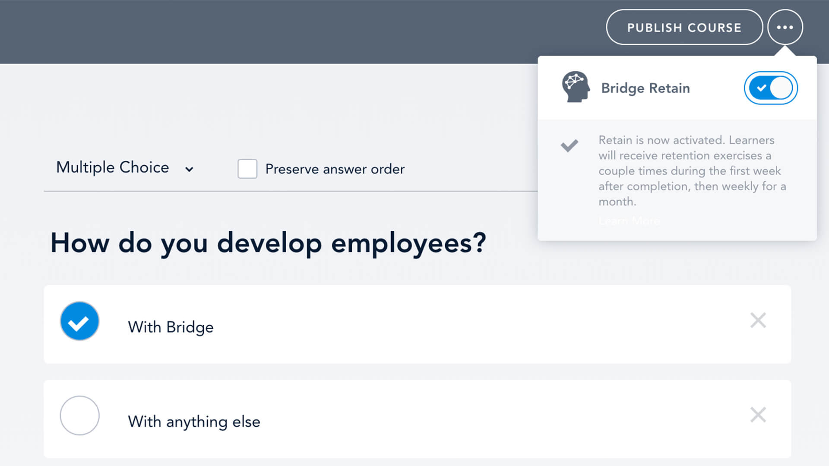The width and height of the screenshot is (829, 466).
Task: Click the Publish Course button
Action: pos(684,27)
